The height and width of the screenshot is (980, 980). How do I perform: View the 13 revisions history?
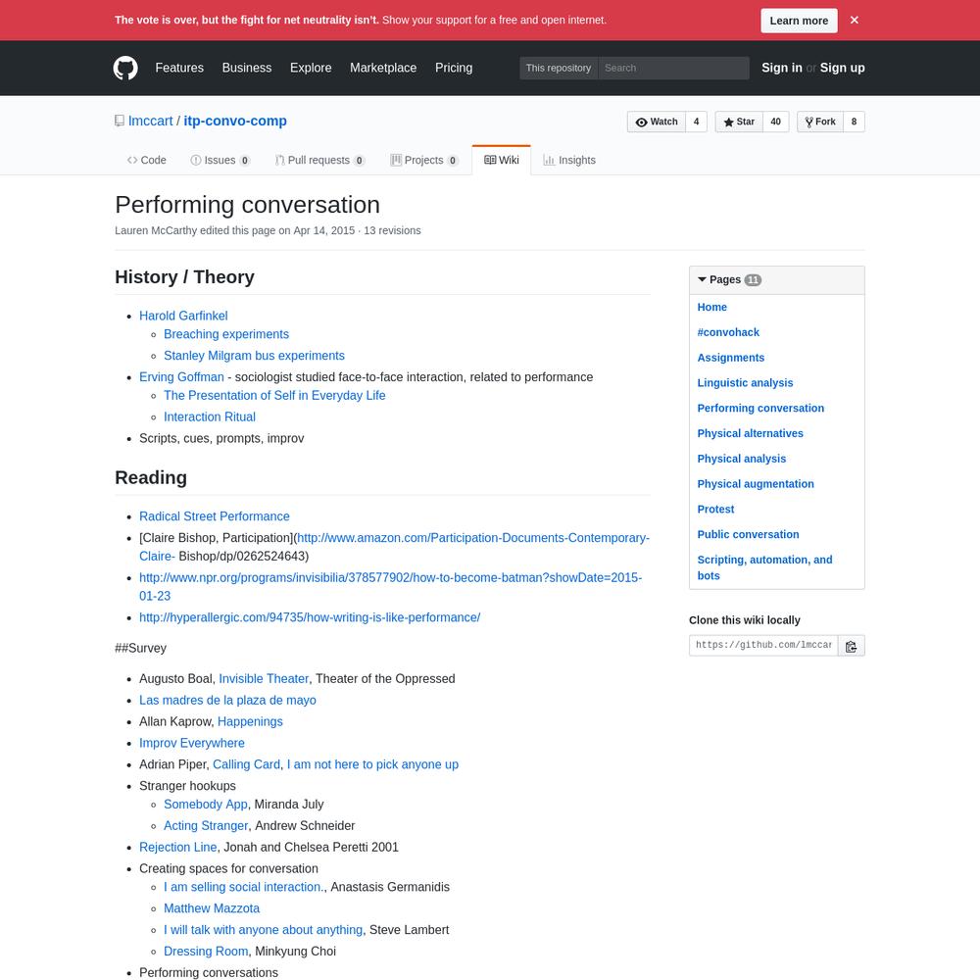(x=392, y=230)
